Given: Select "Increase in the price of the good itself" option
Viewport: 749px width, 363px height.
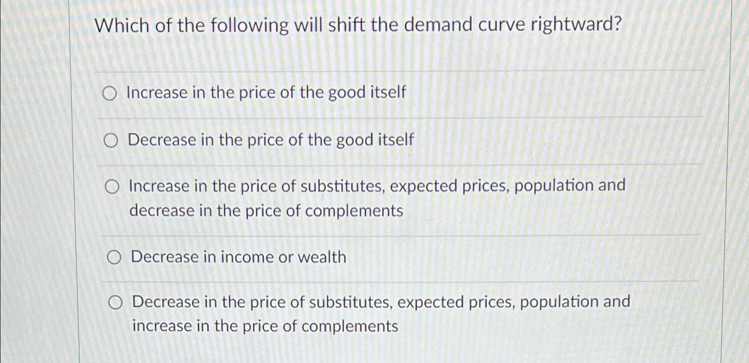Looking at the screenshot, I should (x=266, y=93).
